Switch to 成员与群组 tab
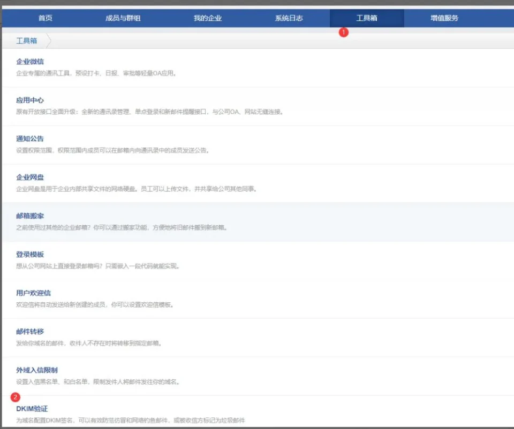 point(123,18)
